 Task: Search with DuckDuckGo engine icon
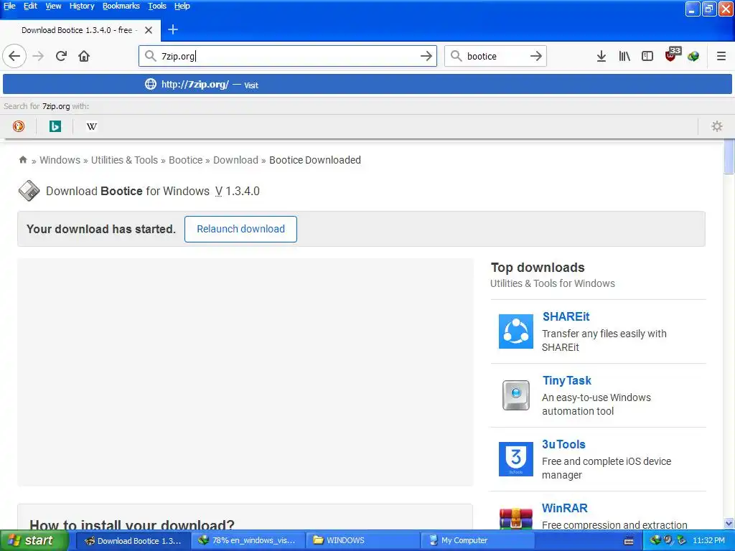(18, 126)
